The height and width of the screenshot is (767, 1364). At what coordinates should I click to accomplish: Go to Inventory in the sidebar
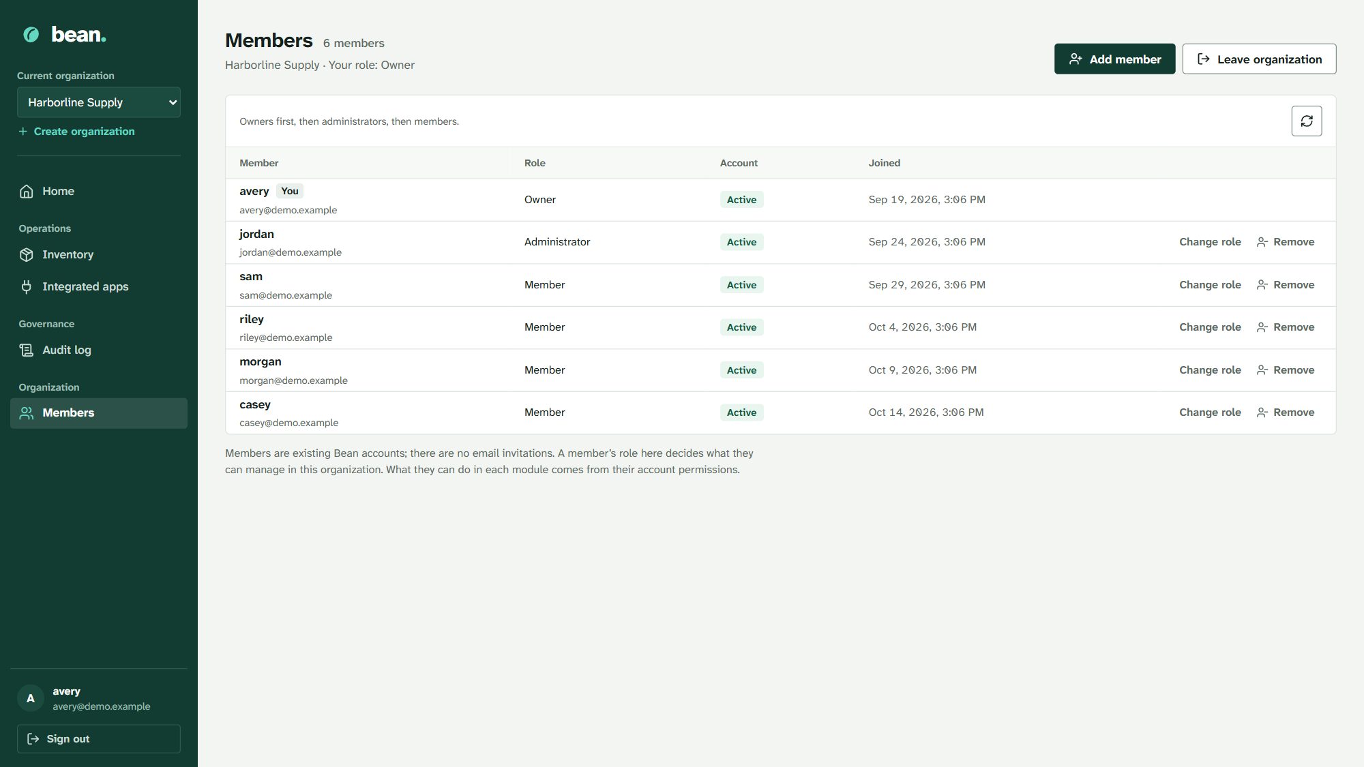[x=99, y=255]
